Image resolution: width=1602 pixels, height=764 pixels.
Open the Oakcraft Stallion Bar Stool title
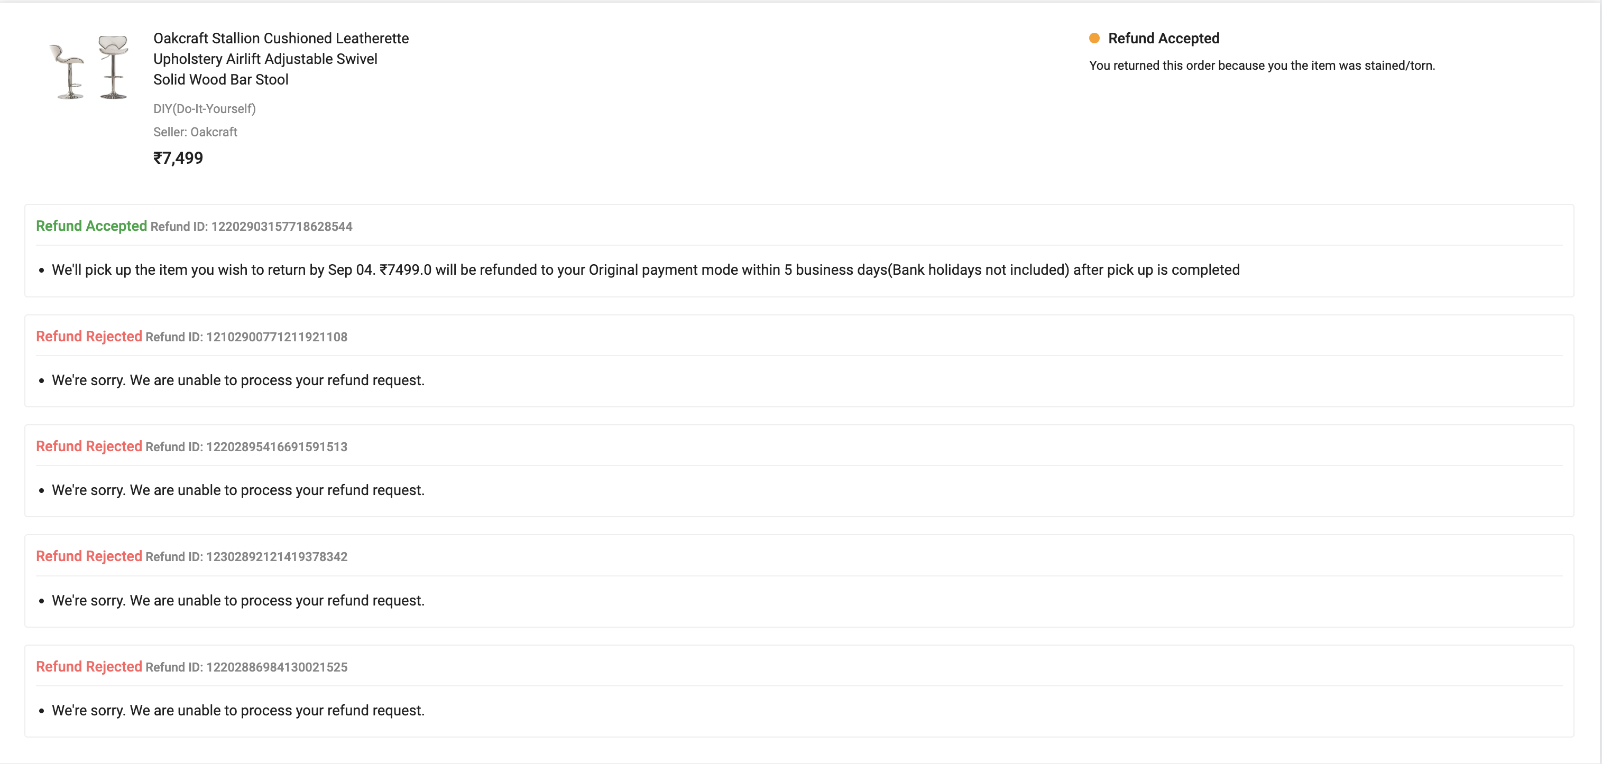click(280, 59)
